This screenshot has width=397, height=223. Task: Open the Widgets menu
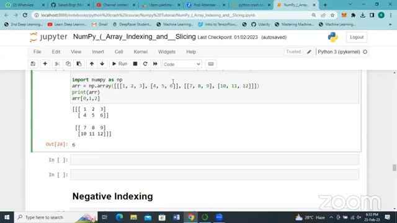[x=167, y=52]
